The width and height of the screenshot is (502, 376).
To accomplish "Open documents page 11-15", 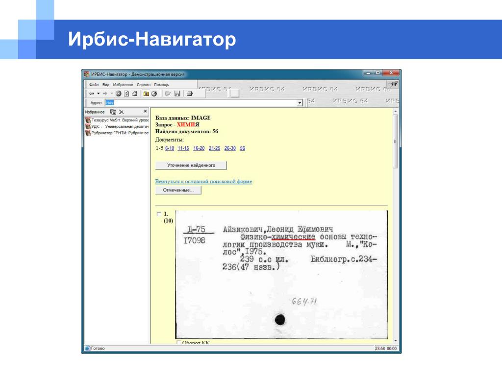I will [183, 148].
